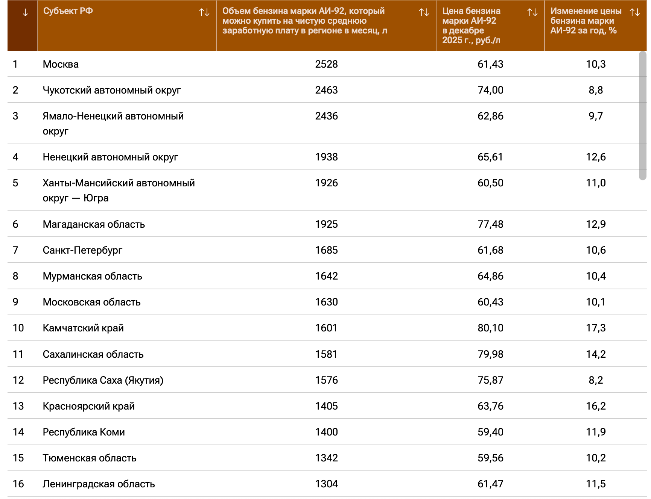The width and height of the screenshot is (651, 499).
Task: Click the Объем бензина марки АИ-92 header
Action: (x=304, y=21)
